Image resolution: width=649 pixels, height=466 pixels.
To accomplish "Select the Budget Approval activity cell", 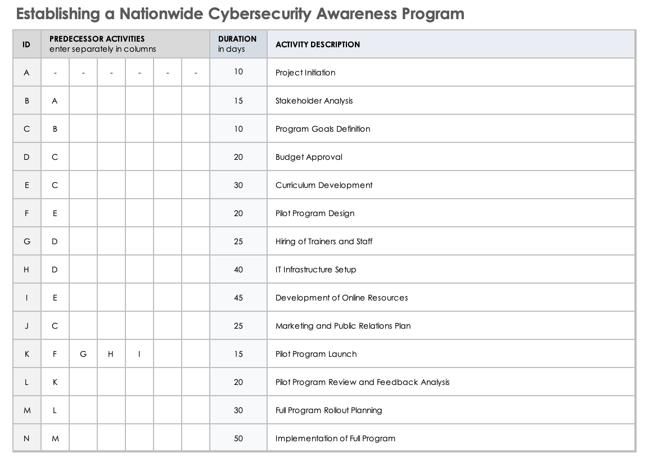I will point(309,157).
